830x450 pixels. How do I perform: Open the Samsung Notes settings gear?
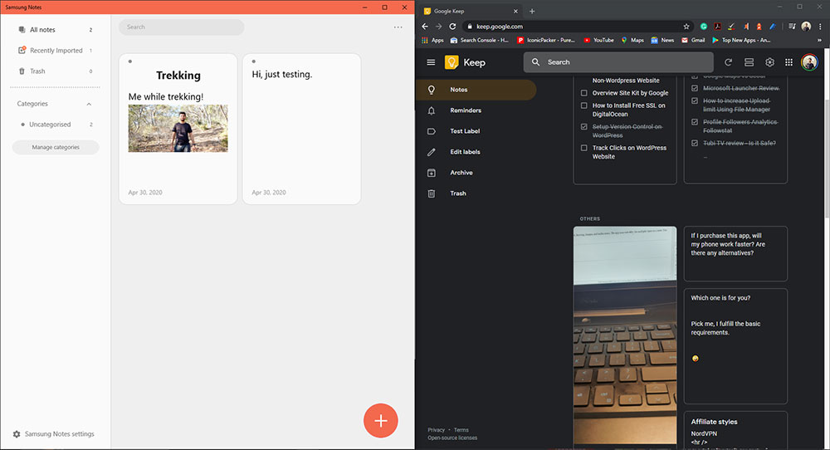[17, 434]
